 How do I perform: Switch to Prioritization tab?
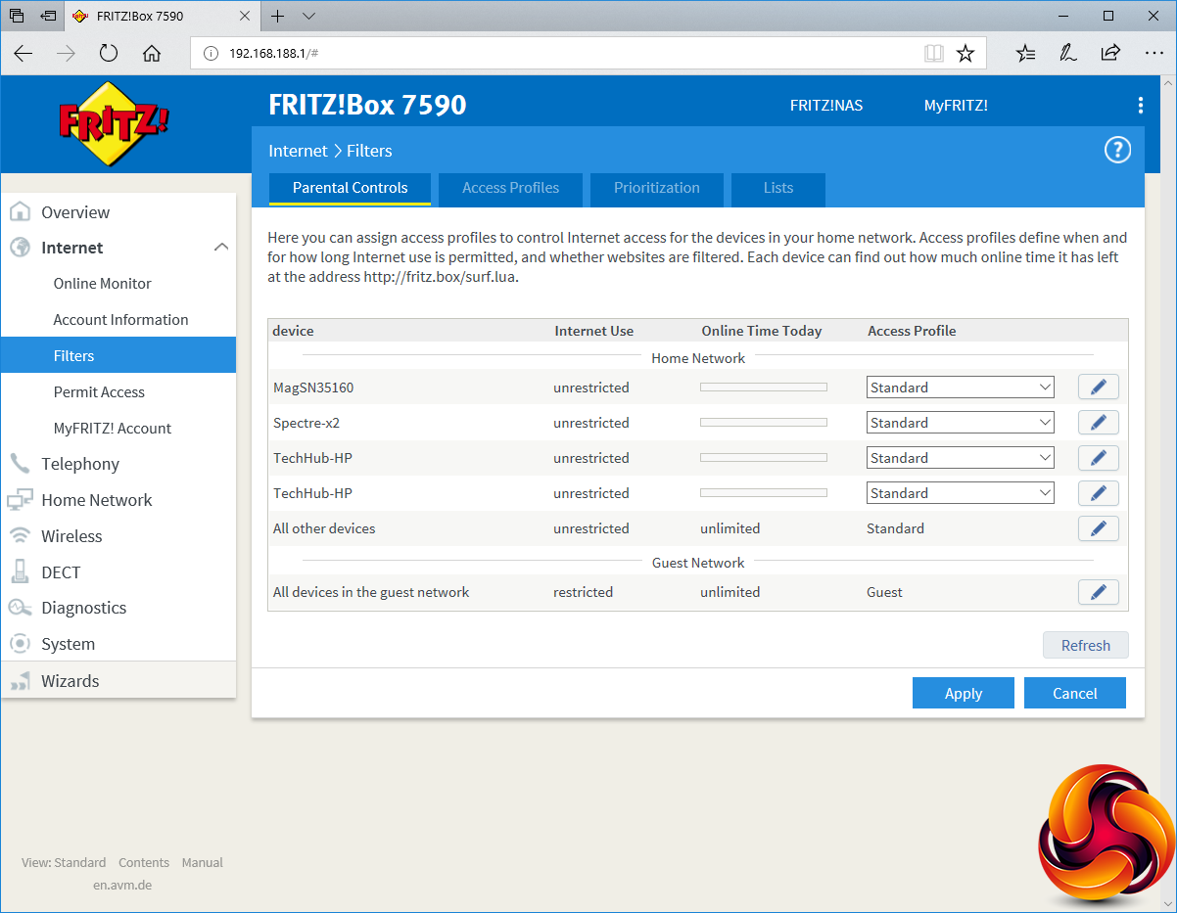tap(656, 189)
